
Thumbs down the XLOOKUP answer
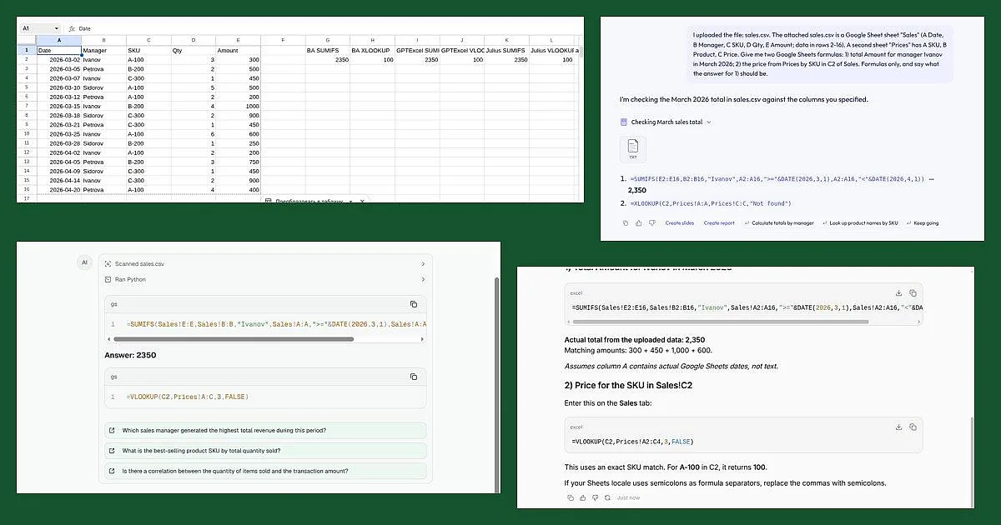[x=652, y=223]
